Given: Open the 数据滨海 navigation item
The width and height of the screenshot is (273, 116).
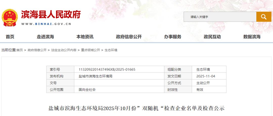Looking at the screenshot, I should (x=252, y=37).
